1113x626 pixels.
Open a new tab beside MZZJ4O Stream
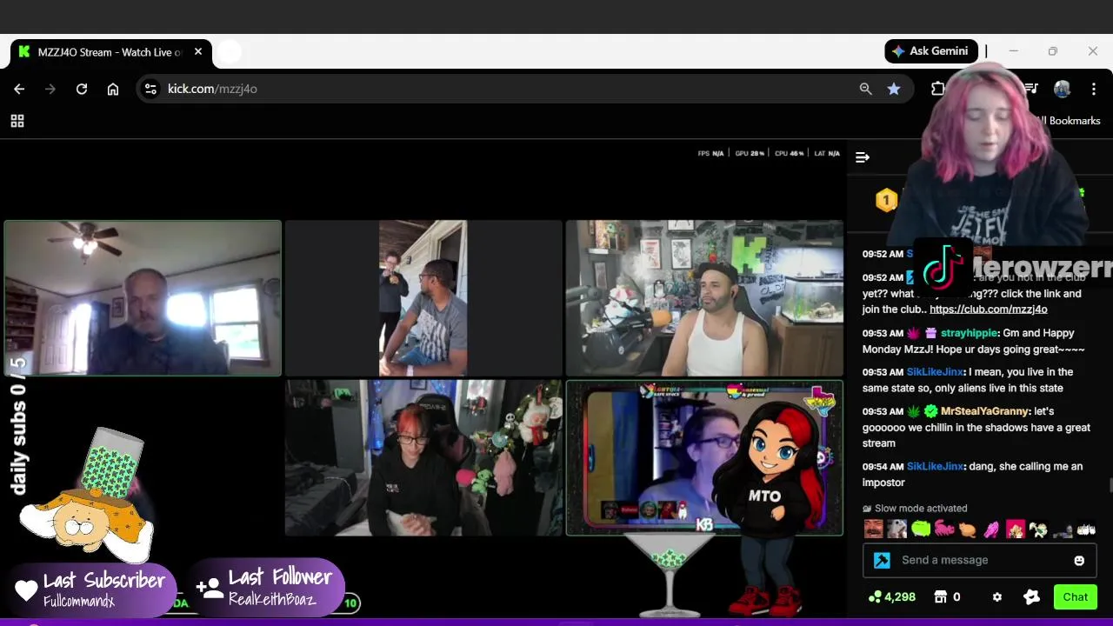click(x=229, y=52)
